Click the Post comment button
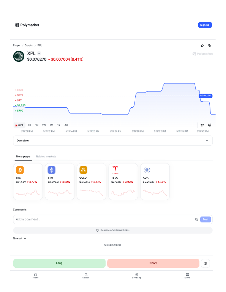Image resolution: width=226 pixels, height=292 pixels. click(205, 220)
